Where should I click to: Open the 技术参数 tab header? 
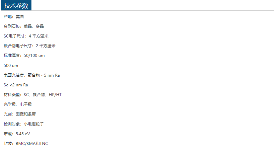click(16, 5)
